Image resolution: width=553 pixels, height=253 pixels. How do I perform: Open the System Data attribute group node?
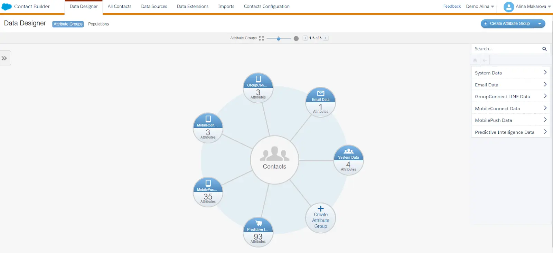[x=348, y=160]
